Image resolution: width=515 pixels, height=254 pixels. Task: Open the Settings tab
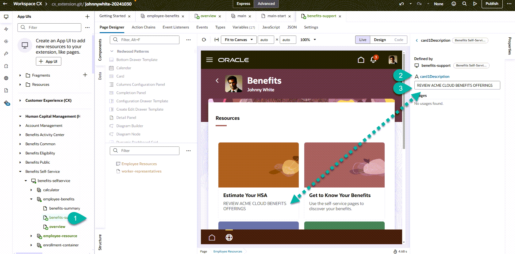(311, 27)
